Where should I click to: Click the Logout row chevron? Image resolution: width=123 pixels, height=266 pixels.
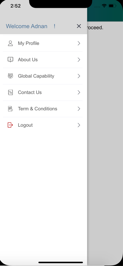[x=79, y=125]
